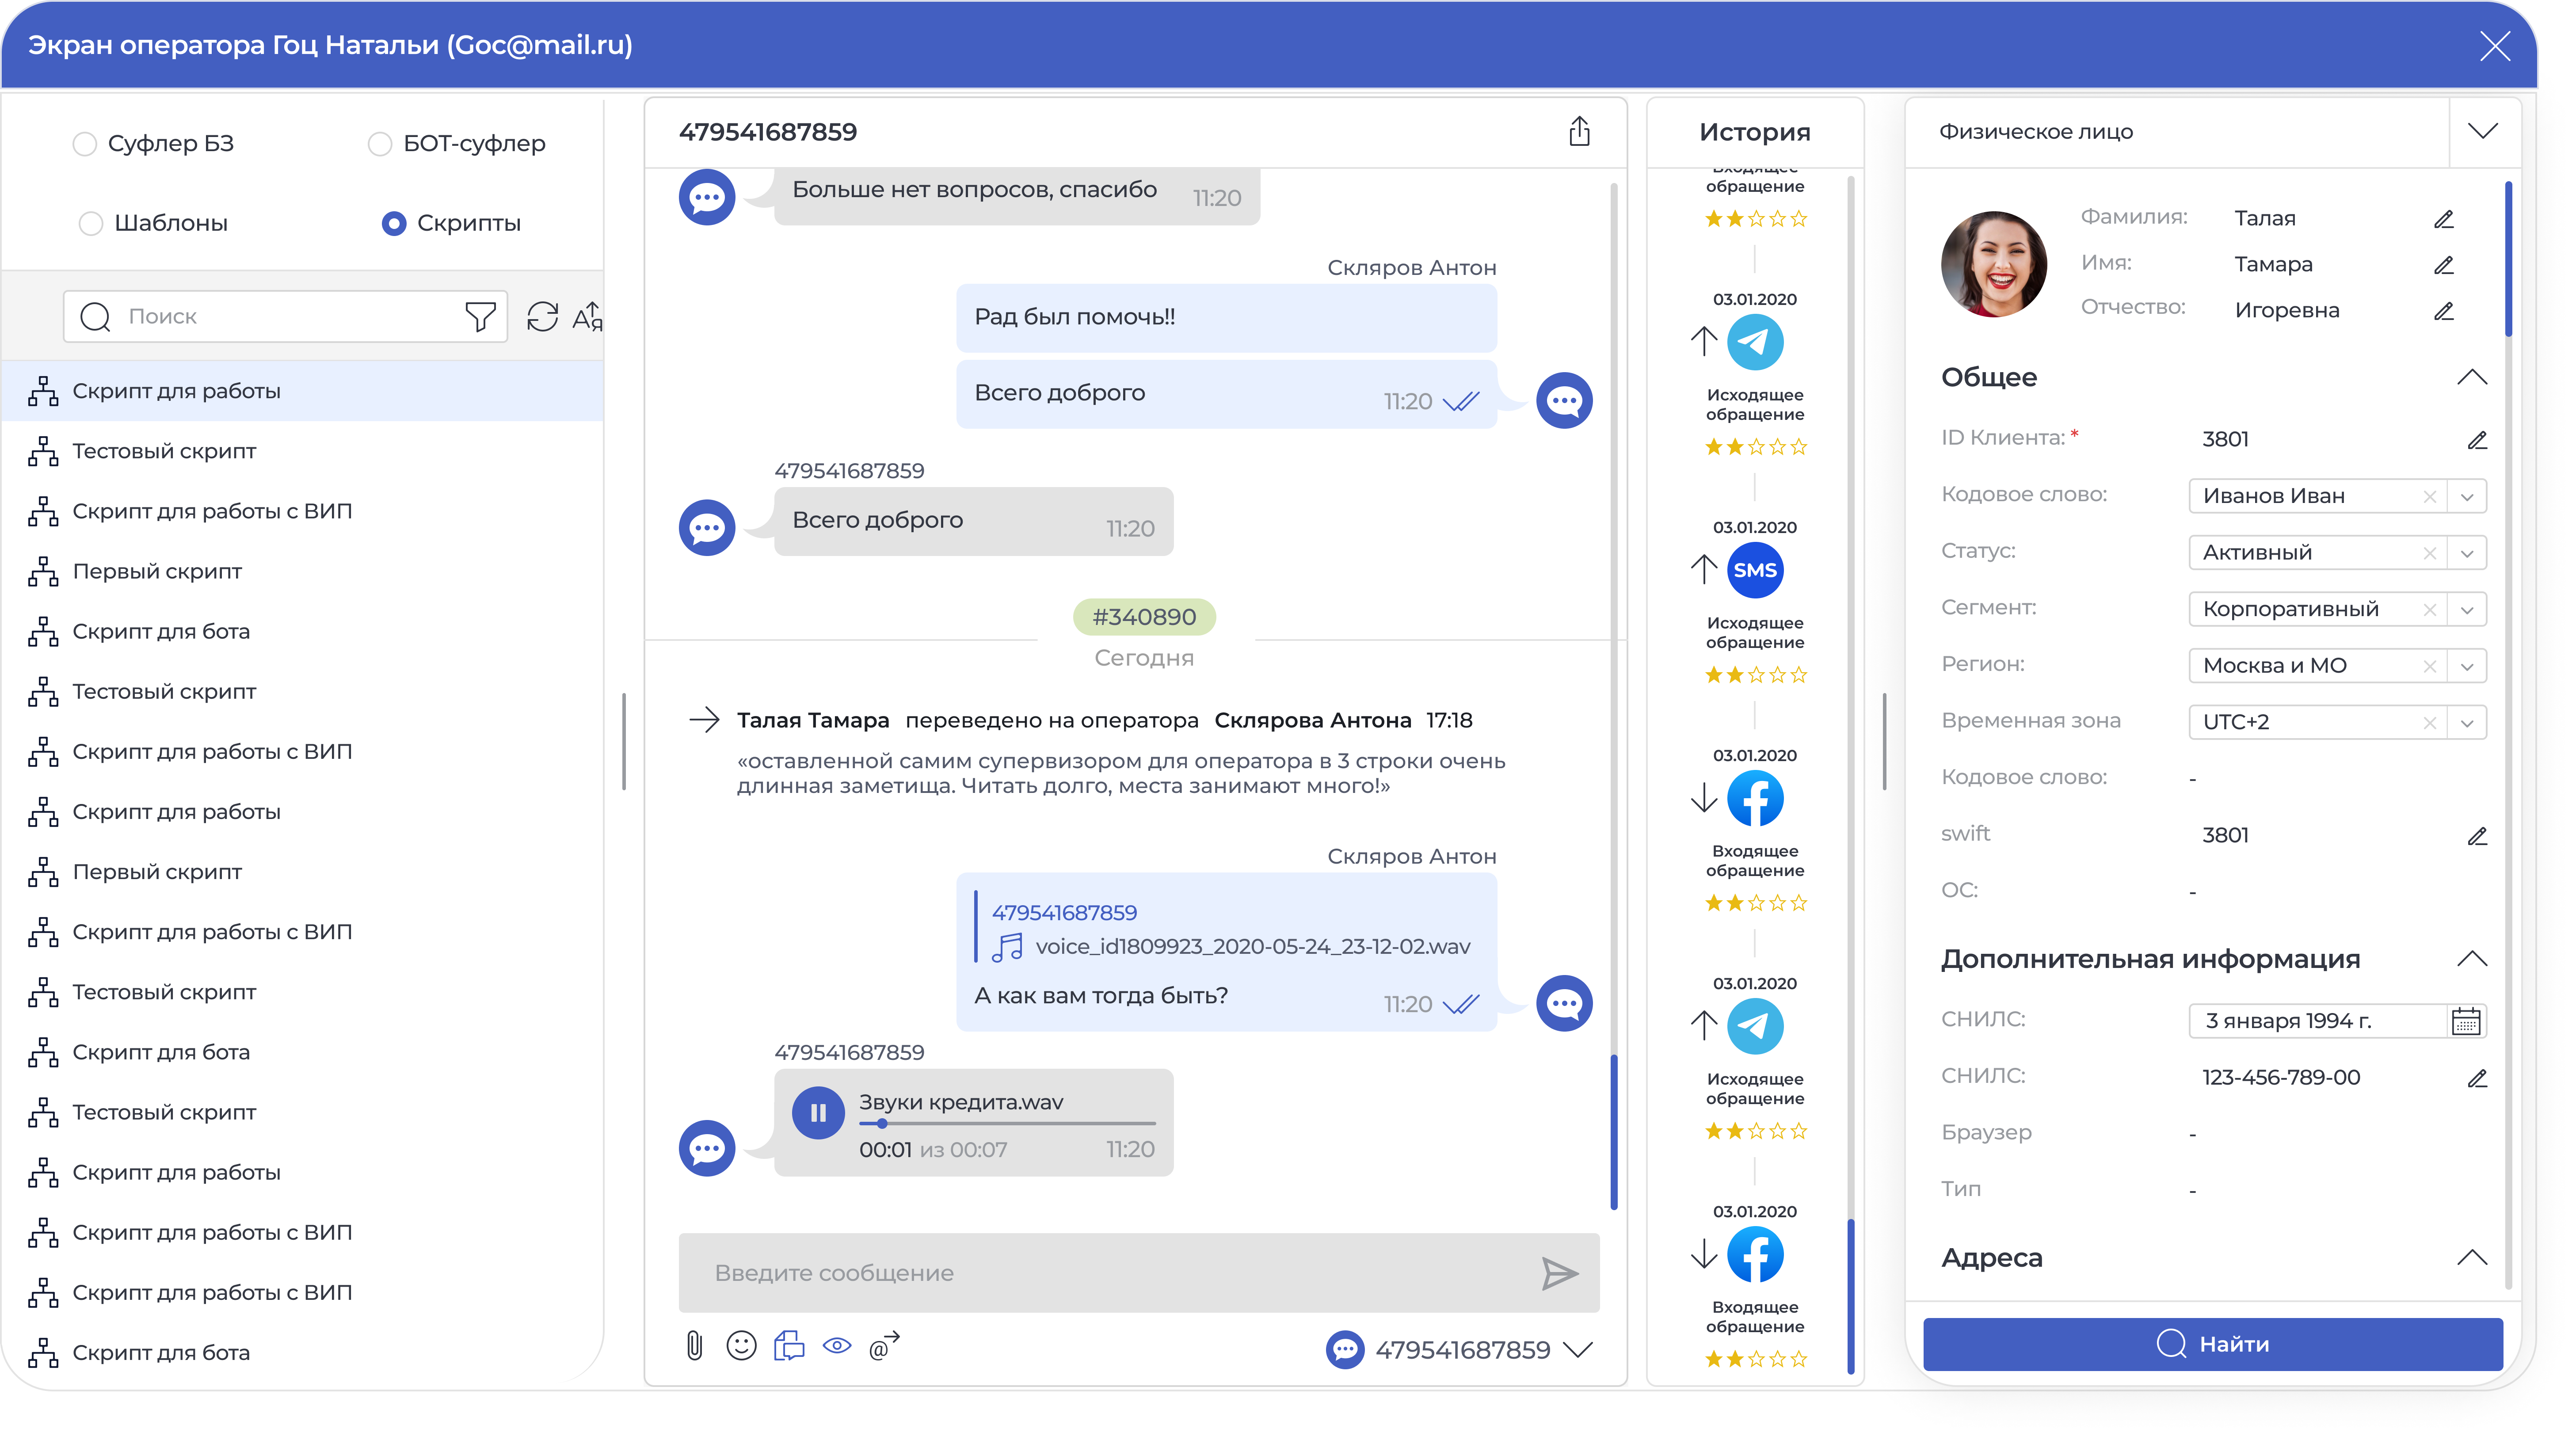
Task: Open the Сегмент dropdown arrow
Action: [2466, 609]
